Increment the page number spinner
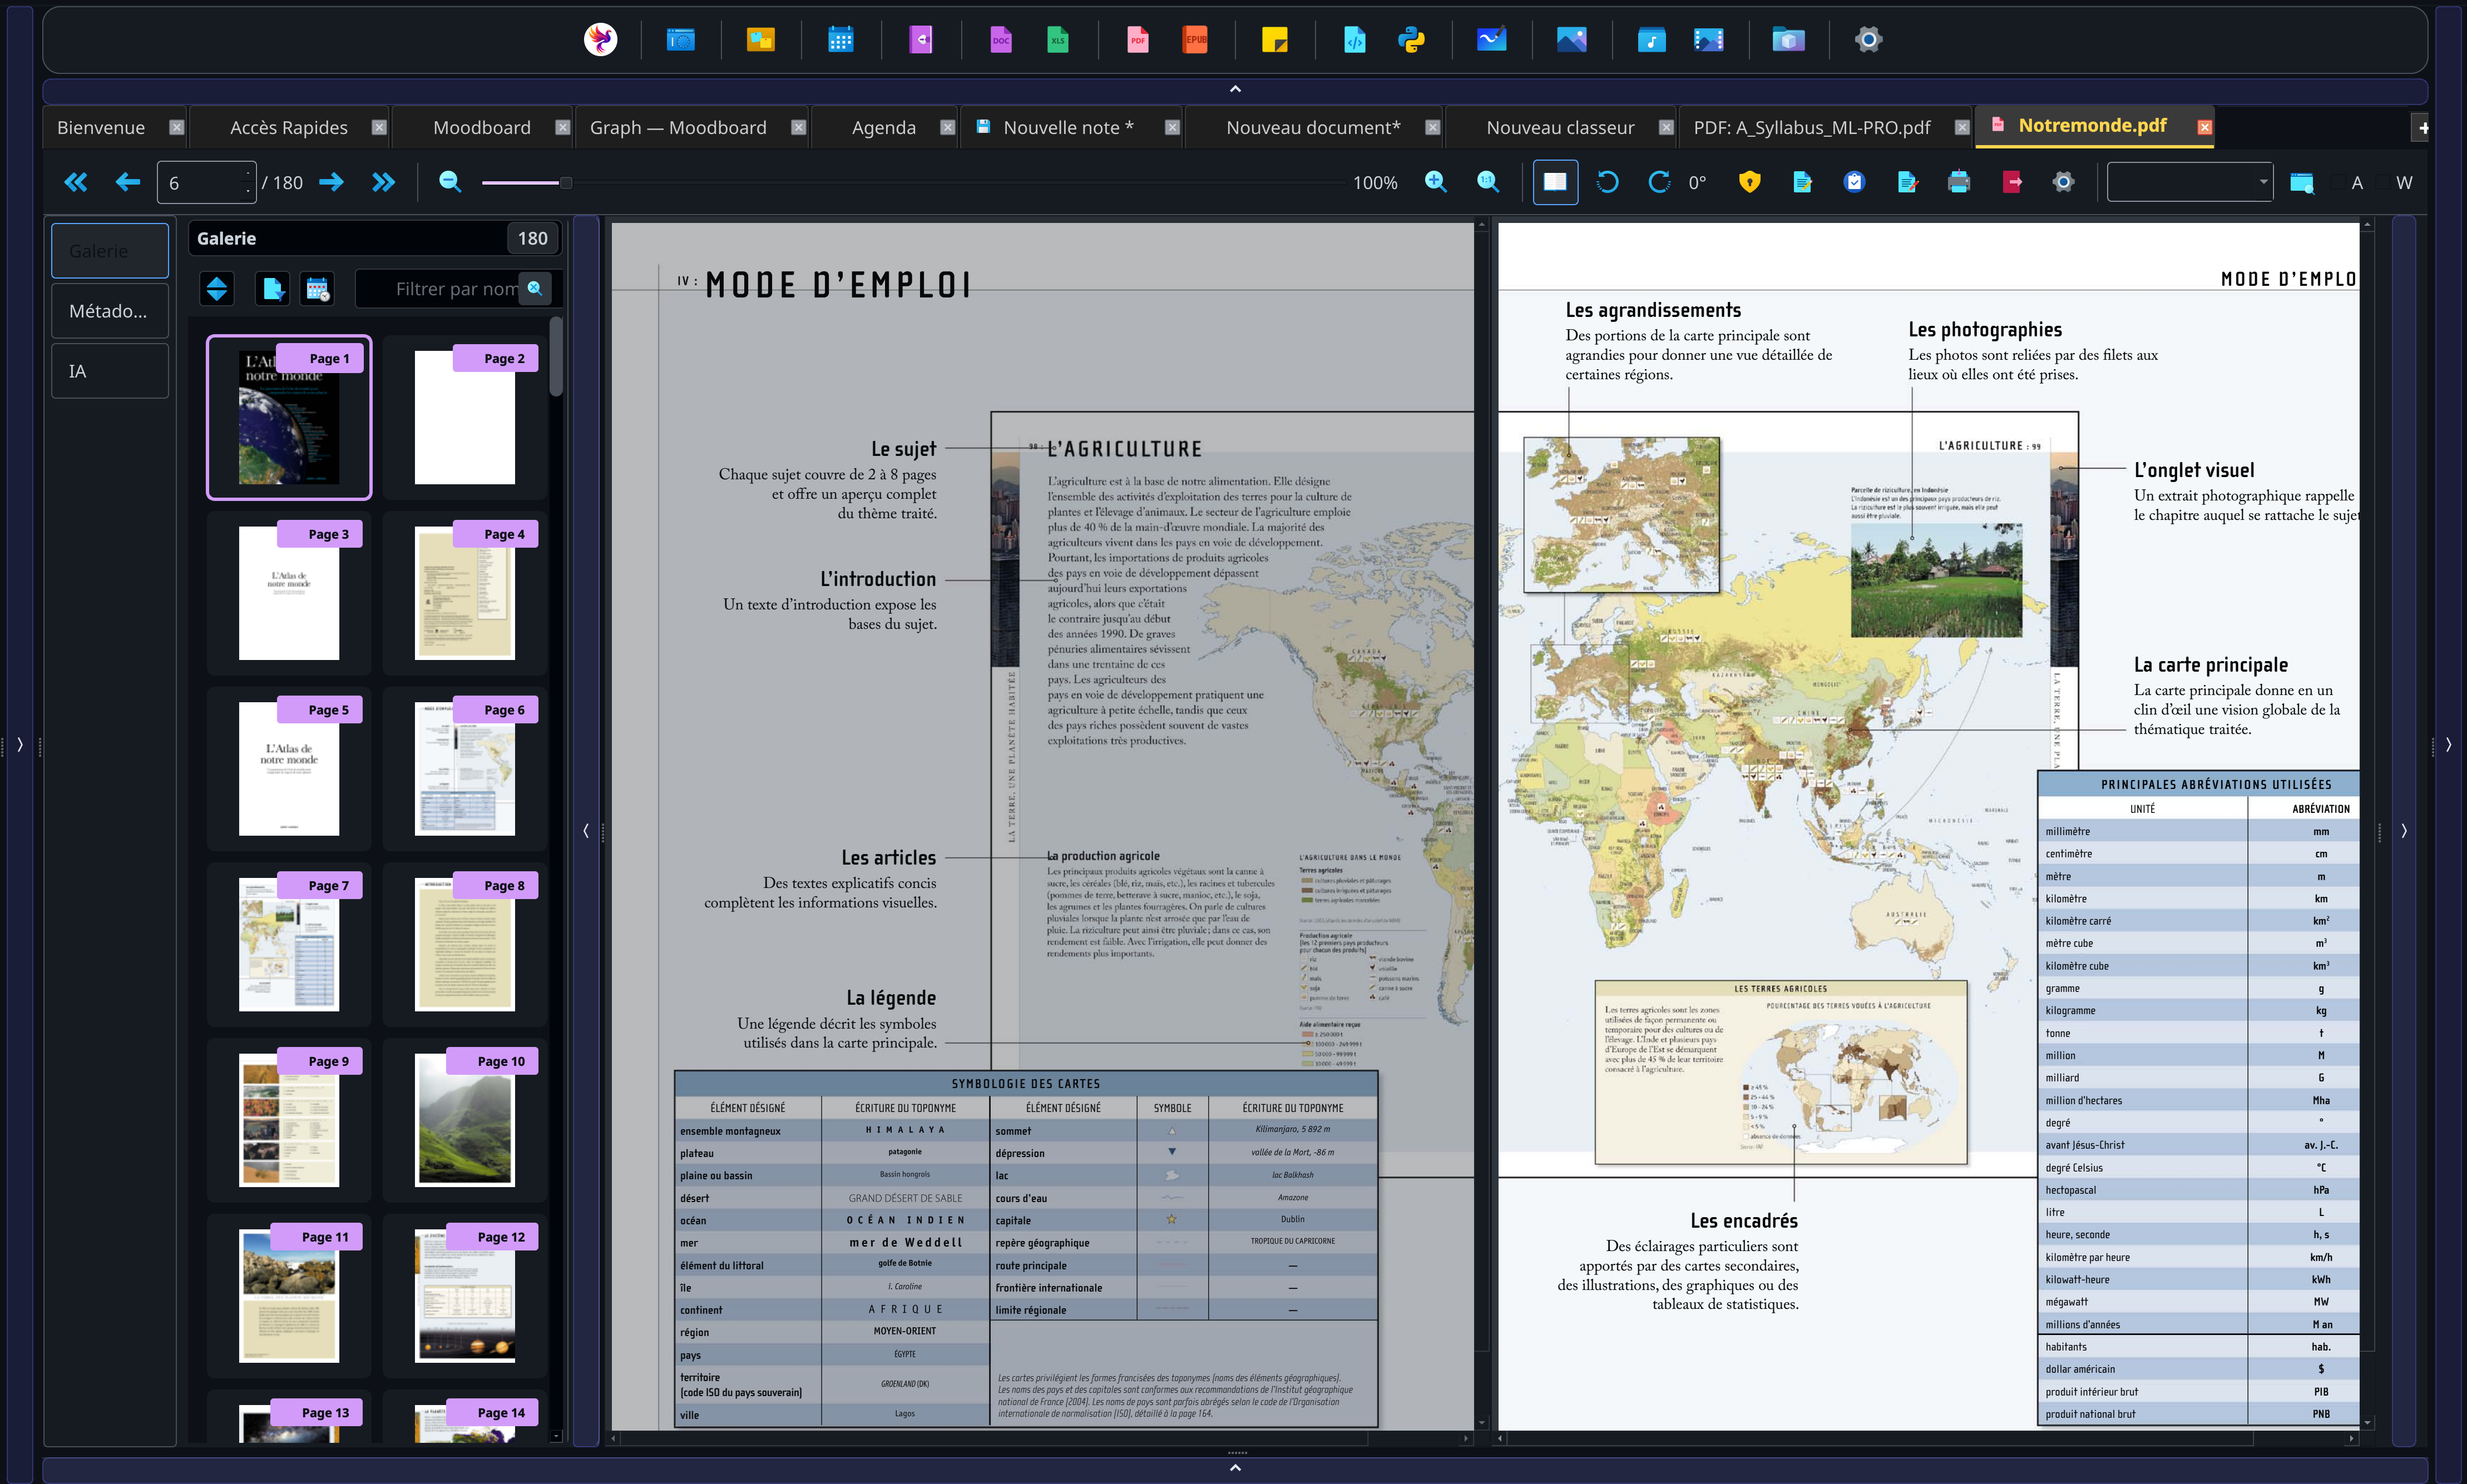This screenshot has width=2467, height=1484. [x=248, y=174]
